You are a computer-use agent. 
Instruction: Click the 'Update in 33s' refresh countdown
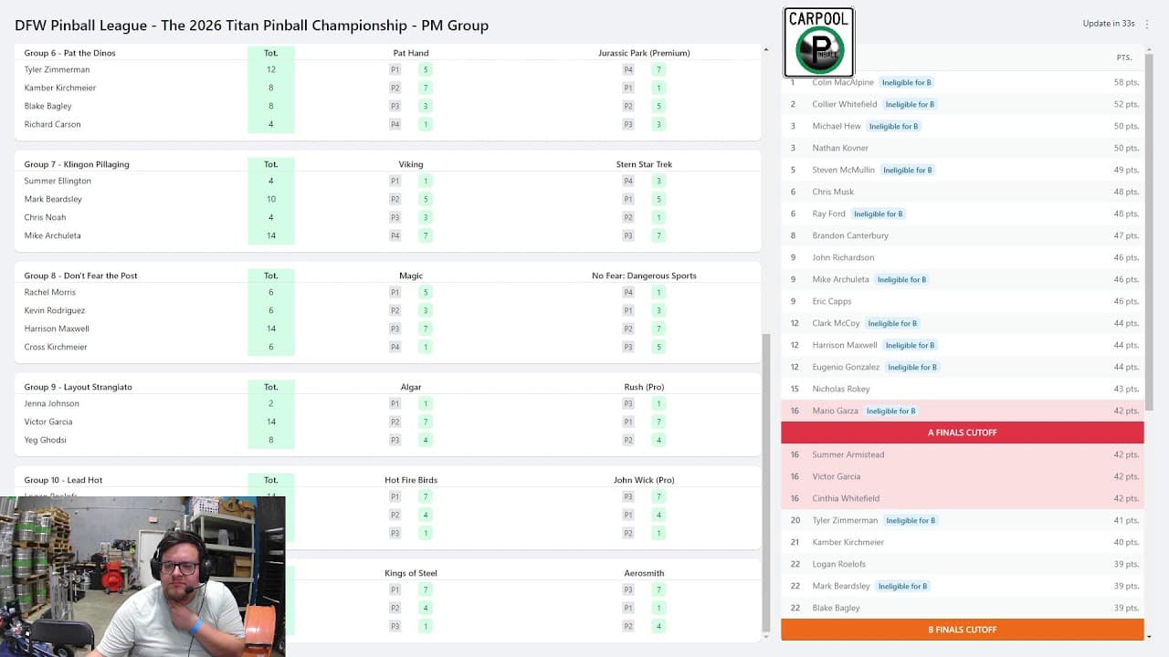pos(1109,24)
